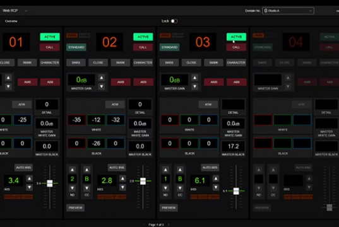The image size is (339, 227).
Task: Go to previous page chevron
Action: pos(143,224)
